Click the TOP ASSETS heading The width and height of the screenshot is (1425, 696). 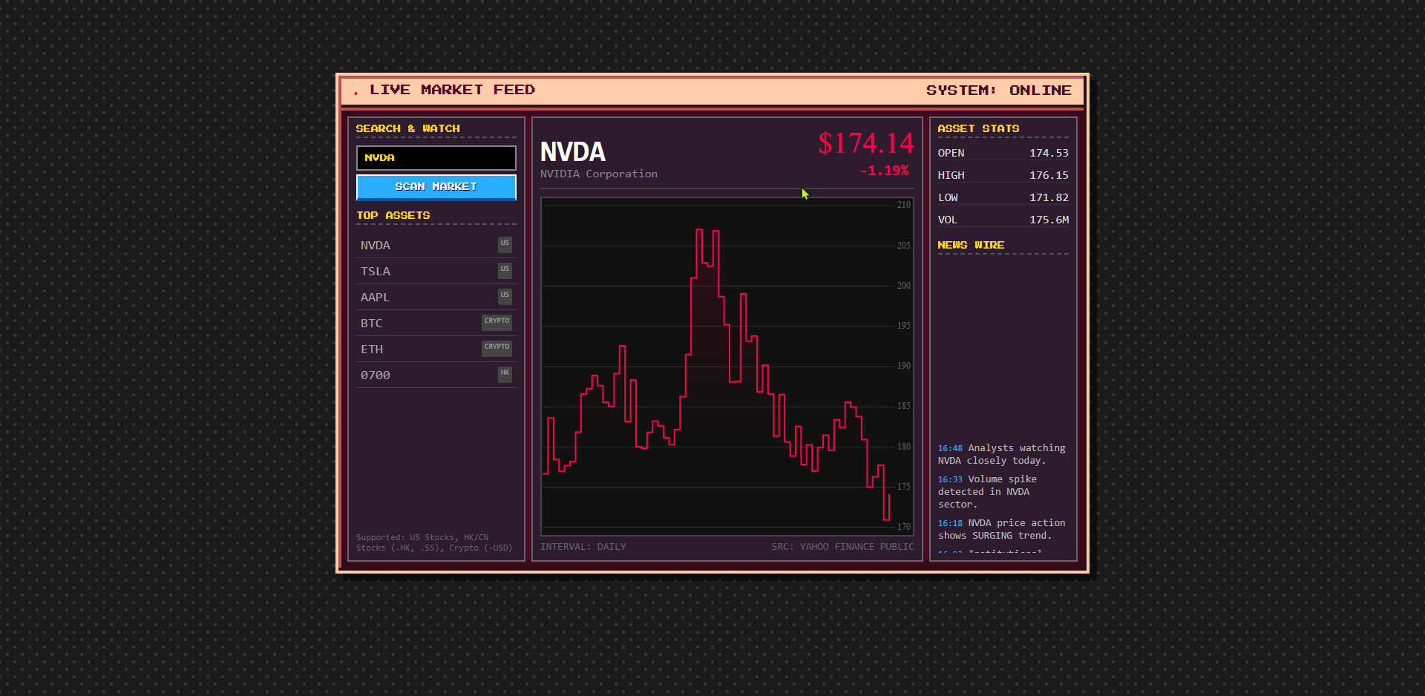pos(393,215)
